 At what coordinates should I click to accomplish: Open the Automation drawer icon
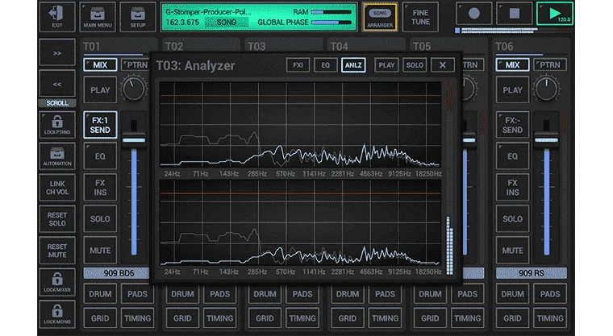point(57,156)
